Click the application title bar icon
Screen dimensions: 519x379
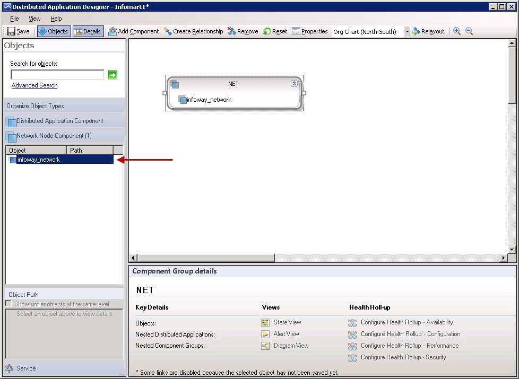7,6
